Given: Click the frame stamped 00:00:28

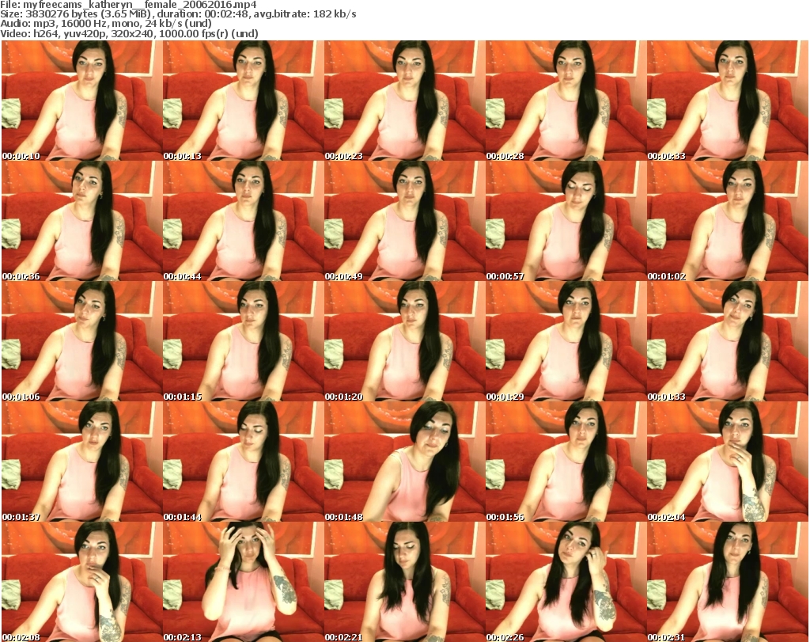Looking at the screenshot, I should click(566, 101).
